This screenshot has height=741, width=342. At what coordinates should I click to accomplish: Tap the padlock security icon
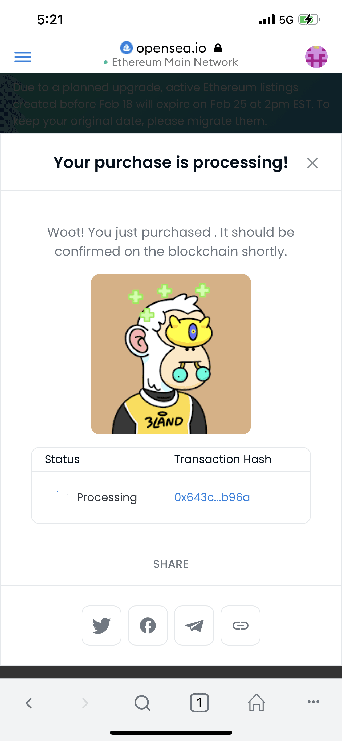[x=218, y=48]
